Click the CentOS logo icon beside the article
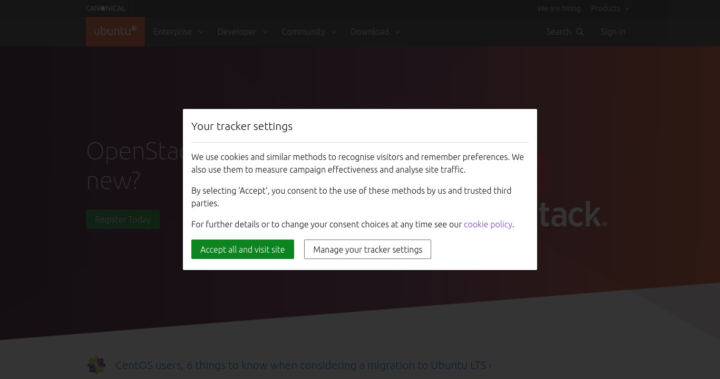720x379 pixels. (96, 365)
